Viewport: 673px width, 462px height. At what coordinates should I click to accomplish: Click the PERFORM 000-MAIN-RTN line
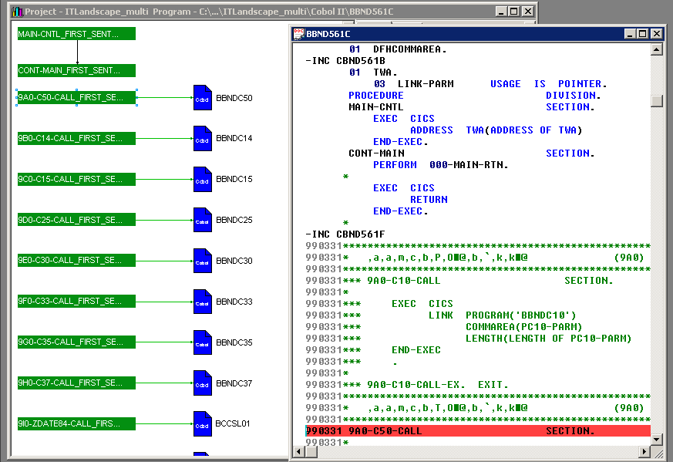pyautogui.click(x=440, y=165)
